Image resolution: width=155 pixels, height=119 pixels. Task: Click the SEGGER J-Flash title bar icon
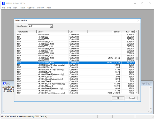3,3
